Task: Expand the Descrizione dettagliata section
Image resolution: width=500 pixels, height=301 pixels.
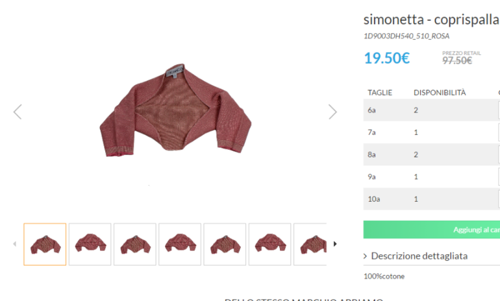Action: (416, 256)
